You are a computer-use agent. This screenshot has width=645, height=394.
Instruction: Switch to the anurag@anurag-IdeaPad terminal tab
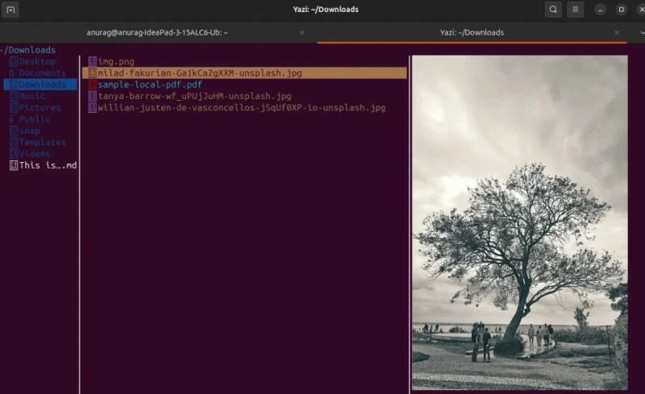tap(157, 32)
